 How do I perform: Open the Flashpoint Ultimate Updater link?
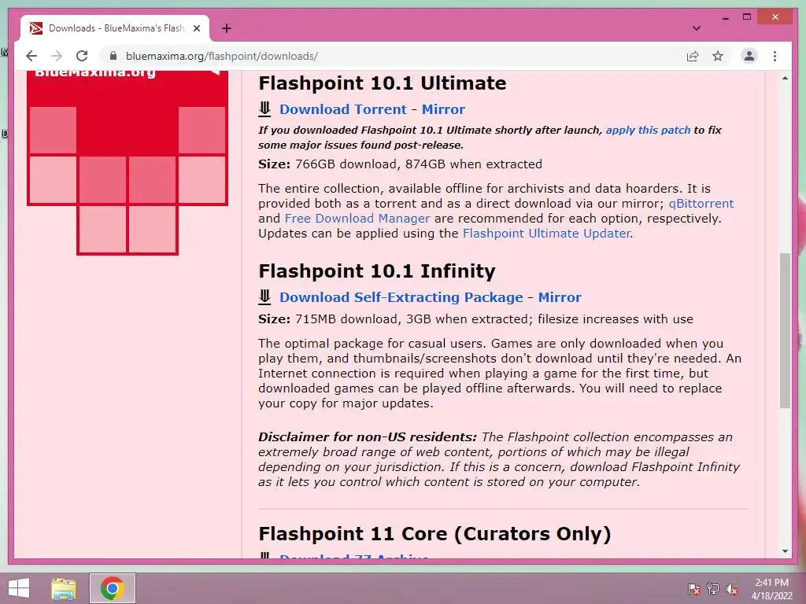pos(546,233)
